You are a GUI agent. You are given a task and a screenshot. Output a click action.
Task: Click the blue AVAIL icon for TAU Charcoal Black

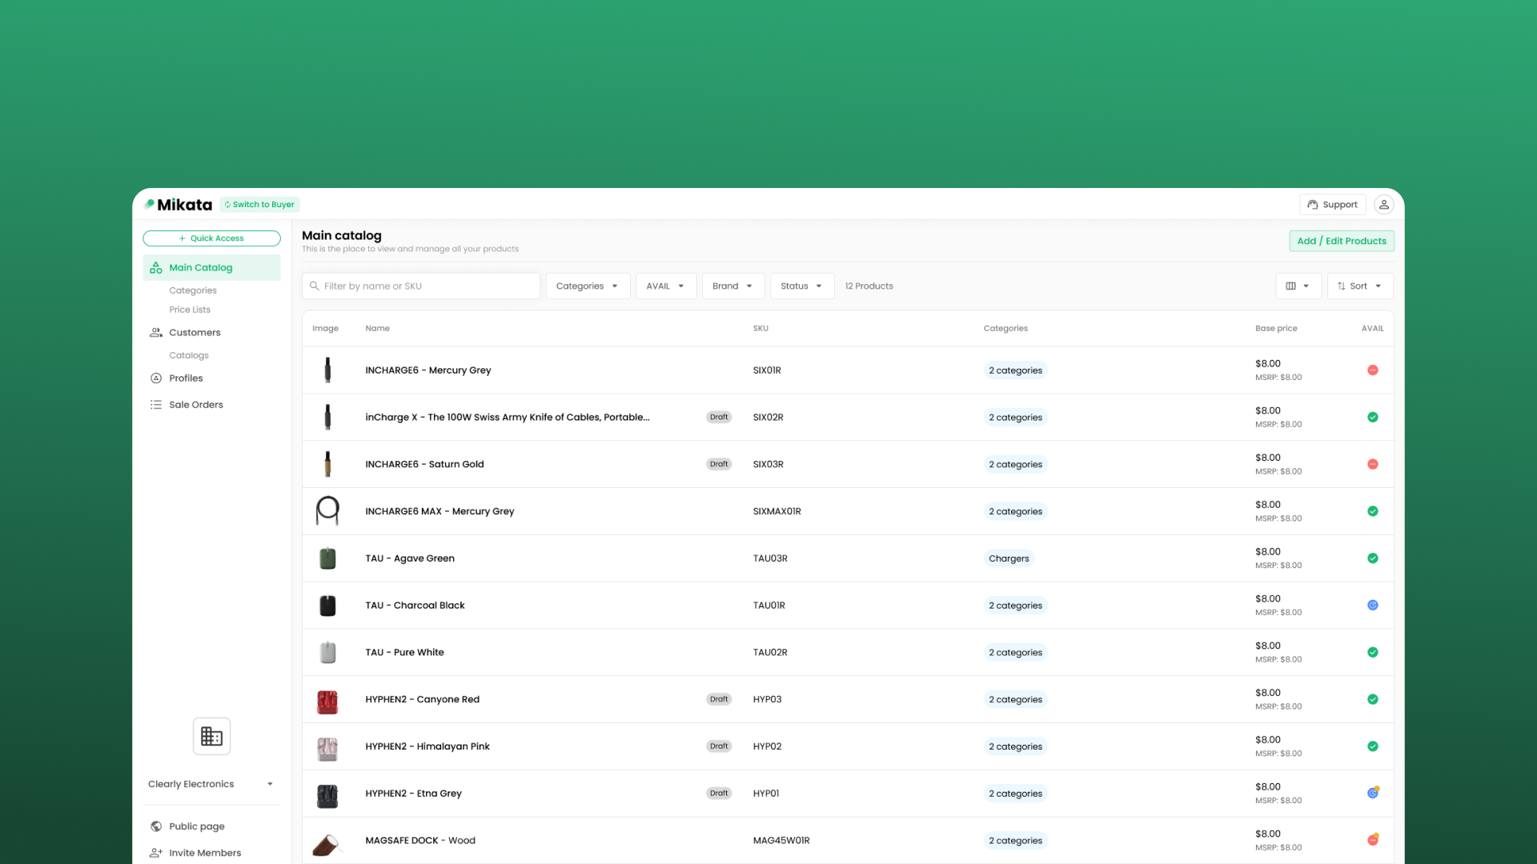1373,606
